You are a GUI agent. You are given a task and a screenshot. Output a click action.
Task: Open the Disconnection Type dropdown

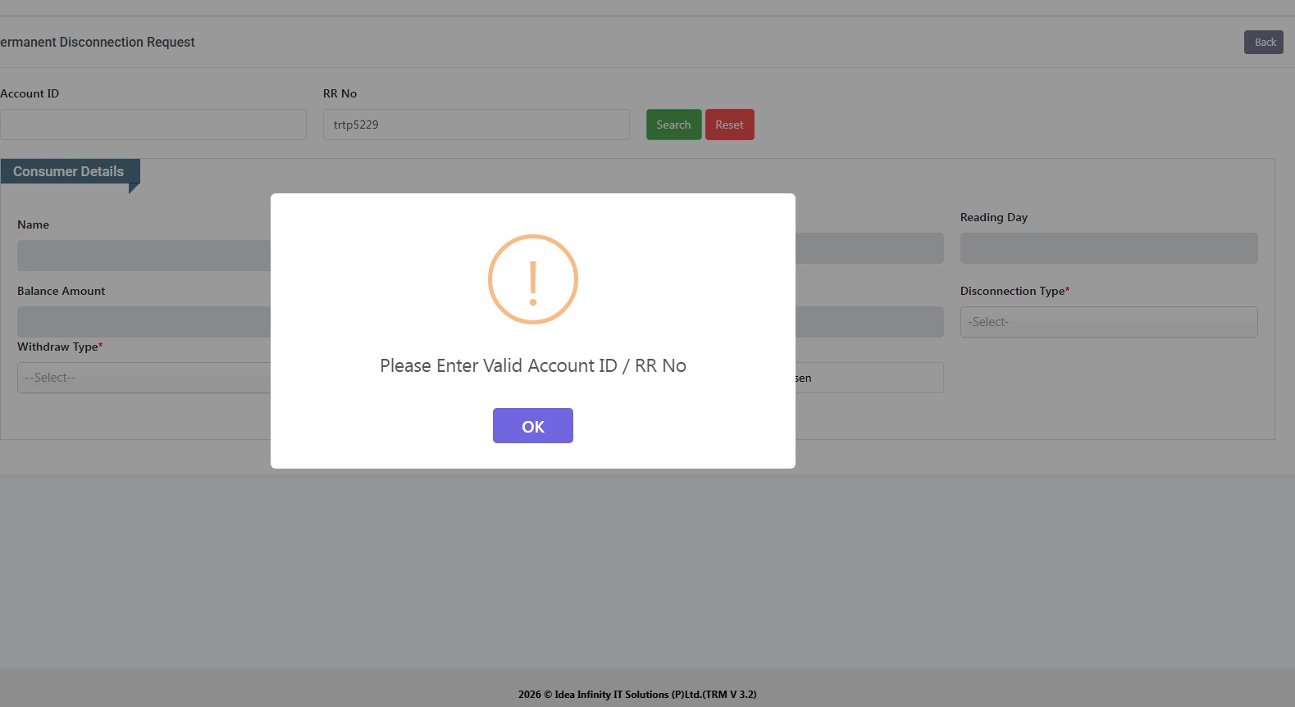tap(1108, 322)
